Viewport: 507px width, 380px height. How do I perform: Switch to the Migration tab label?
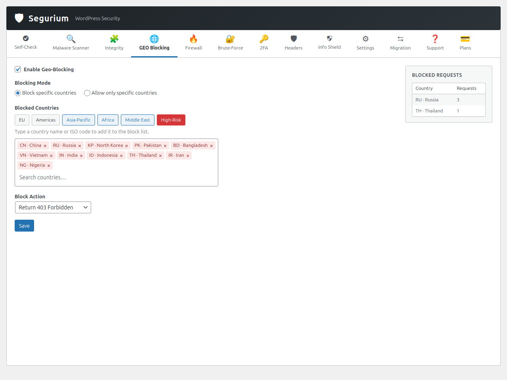400,48
